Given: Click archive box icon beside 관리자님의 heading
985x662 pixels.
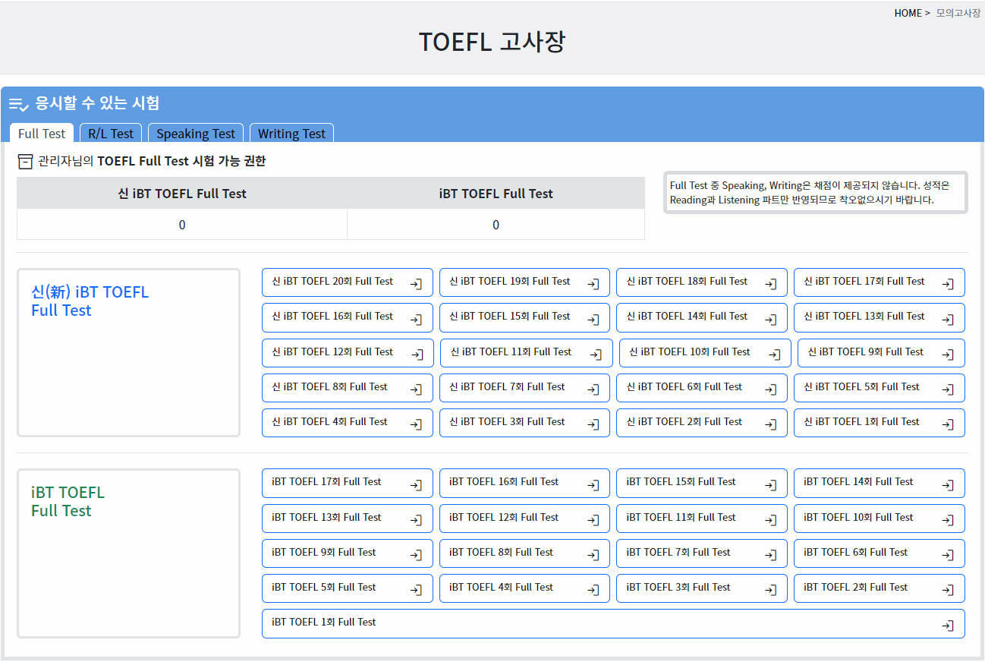Looking at the screenshot, I should (25, 162).
